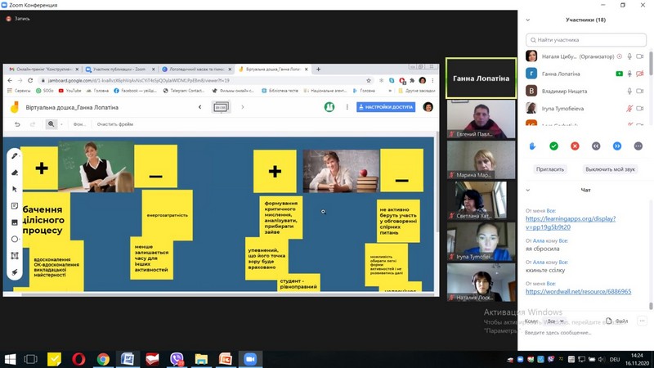Click the Jamboard logo icon

coord(15,107)
